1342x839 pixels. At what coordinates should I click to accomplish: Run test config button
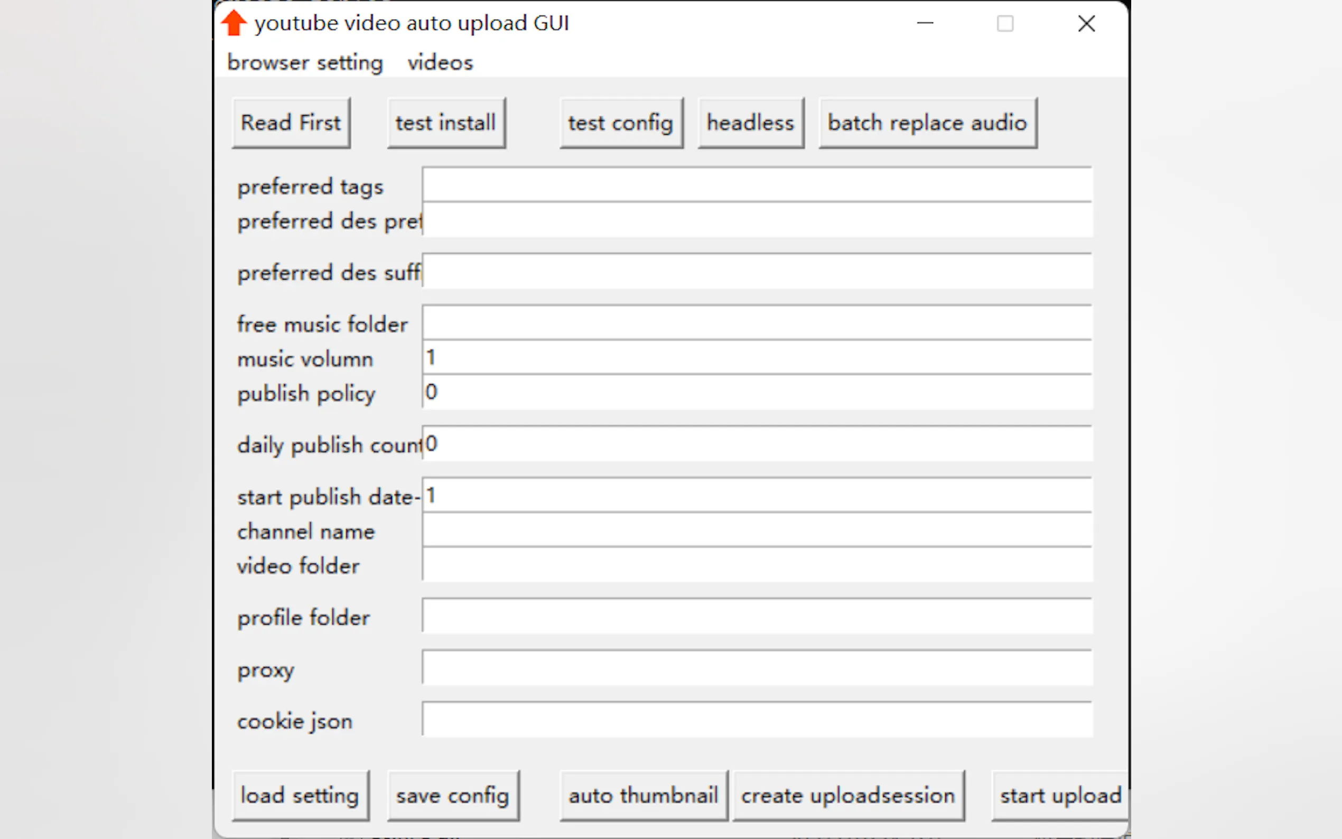[620, 123]
